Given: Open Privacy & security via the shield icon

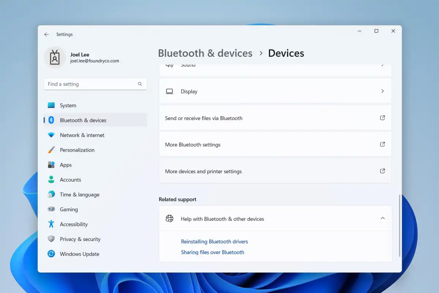Looking at the screenshot, I should pyautogui.click(x=51, y=239).
